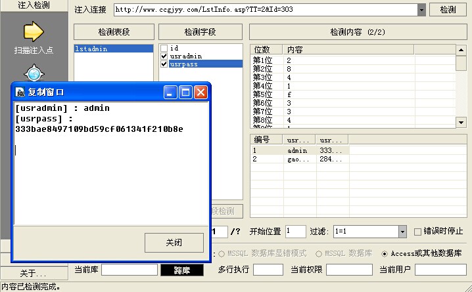Select the usradmin field name

186,56
